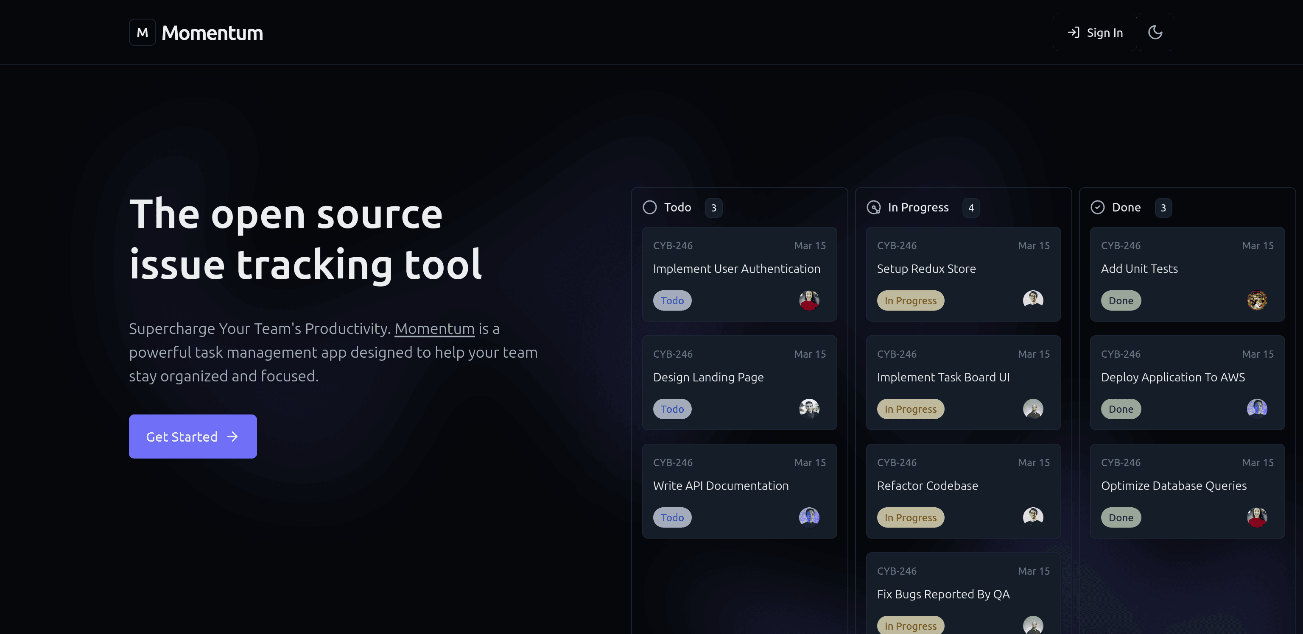Open the Implement User Authentication card

coord(740,274)
